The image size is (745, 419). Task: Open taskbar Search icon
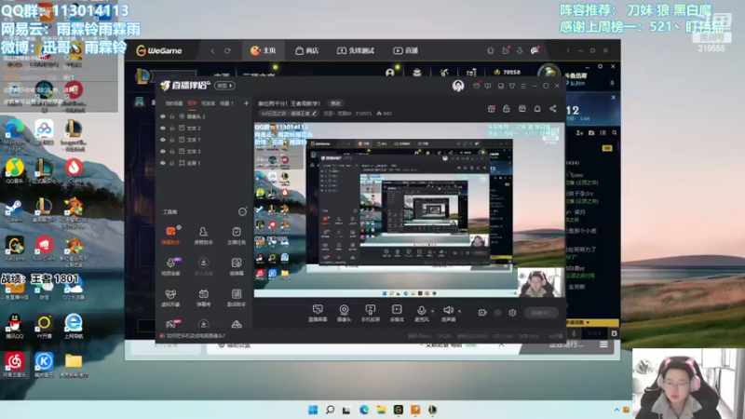click(x=330, y=410)
